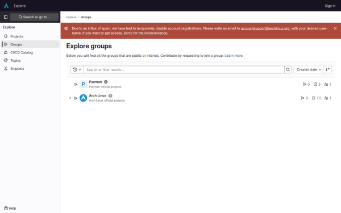
Task: Toggle the sidebar collapse icon
Action: tap(6, 17)
